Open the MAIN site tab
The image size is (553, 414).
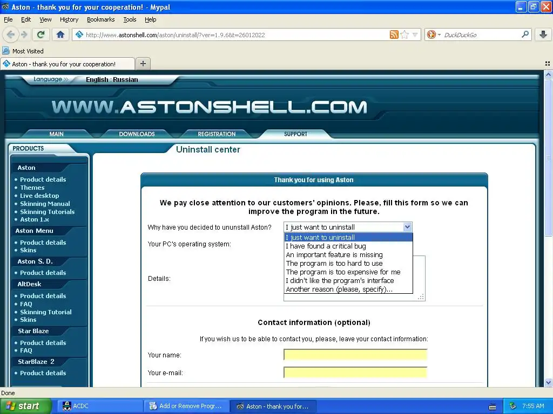56,134
